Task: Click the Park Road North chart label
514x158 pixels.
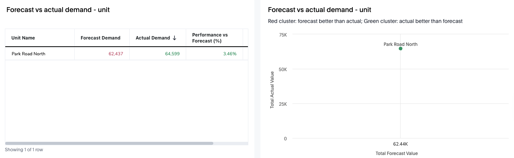Action: pos(400,44)
